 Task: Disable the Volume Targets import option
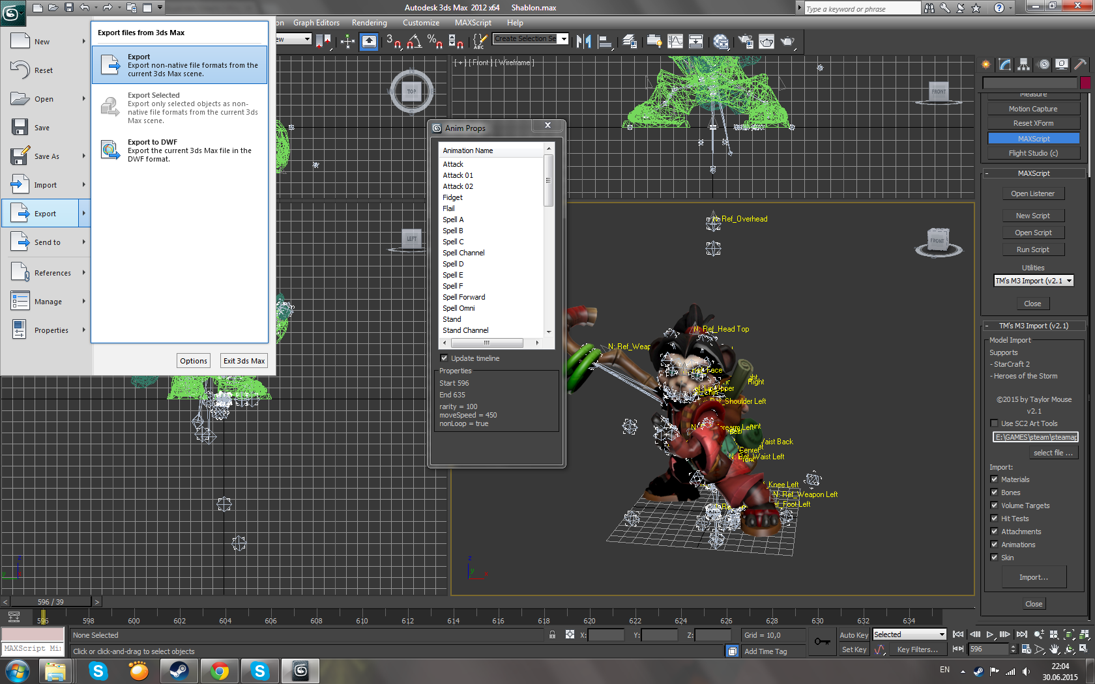pyautogui.click(x=994, y=506)
